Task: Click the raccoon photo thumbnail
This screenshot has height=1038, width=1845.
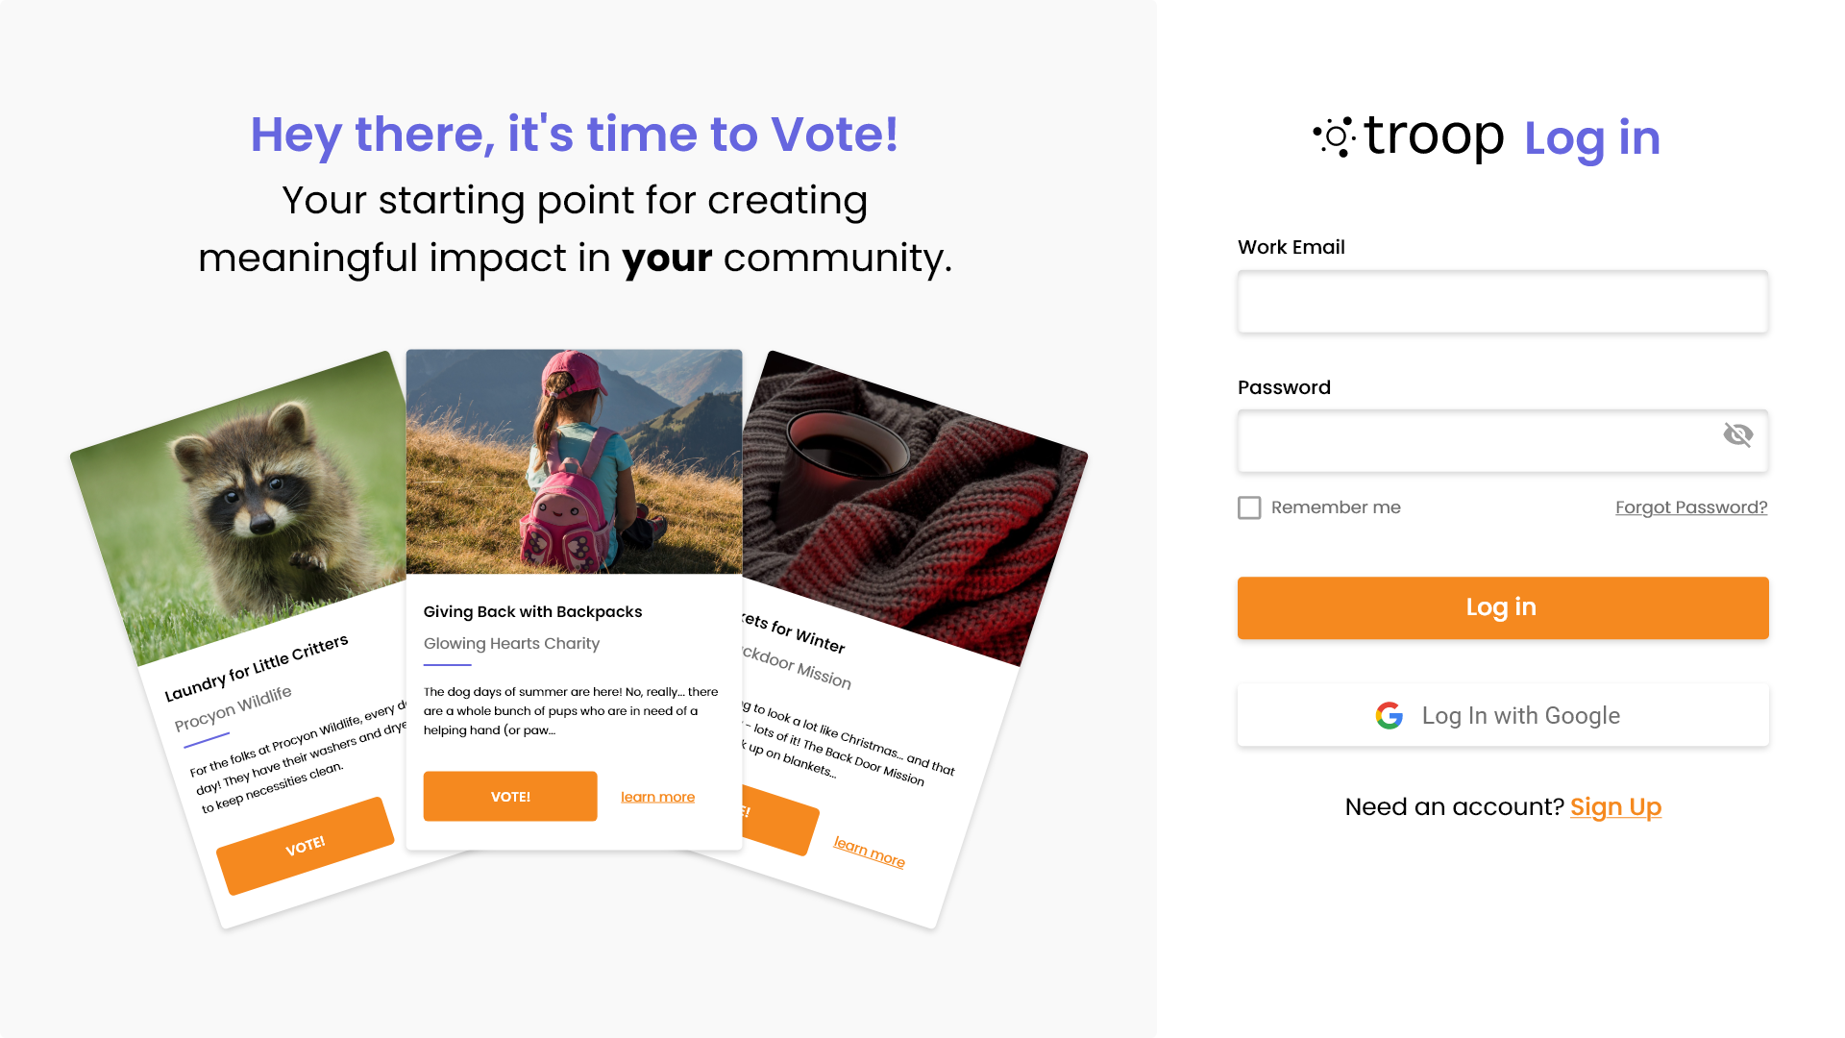Action: 240,509
